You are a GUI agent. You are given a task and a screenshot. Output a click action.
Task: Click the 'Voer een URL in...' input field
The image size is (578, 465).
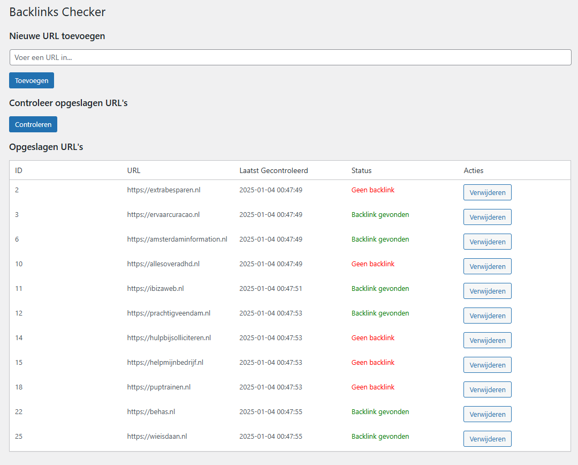(291, 57)
